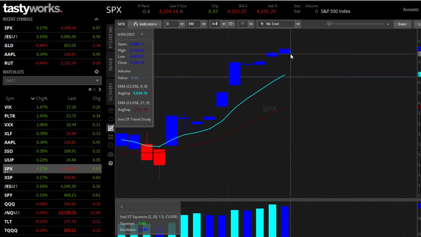The width and height of the screenshot is (421, 237).
Task: Select PLTR in the watchlist
Action: point(52,116)
